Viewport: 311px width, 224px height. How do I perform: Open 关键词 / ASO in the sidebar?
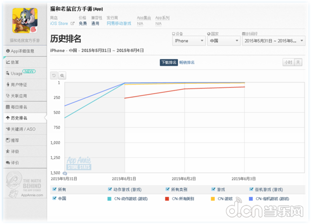25,129
